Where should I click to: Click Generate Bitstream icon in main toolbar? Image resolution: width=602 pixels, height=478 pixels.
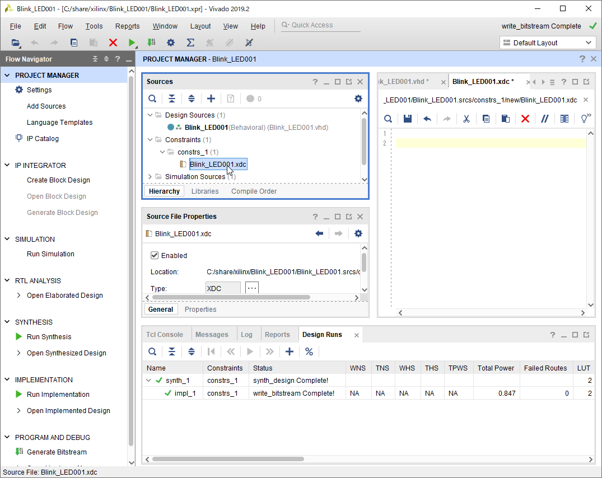pos(151,43)
